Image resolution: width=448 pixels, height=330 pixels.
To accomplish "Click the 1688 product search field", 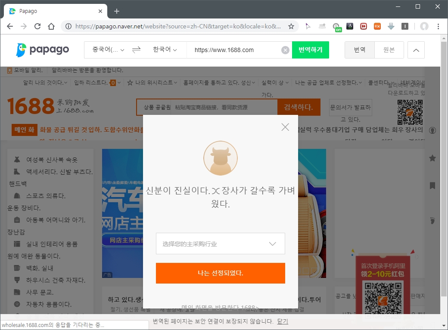I will tap(224, 107).
